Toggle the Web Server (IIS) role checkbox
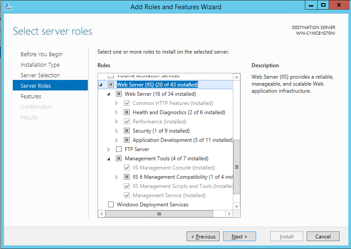The width and height of the screenshot is (351, 249). point(111,85)
